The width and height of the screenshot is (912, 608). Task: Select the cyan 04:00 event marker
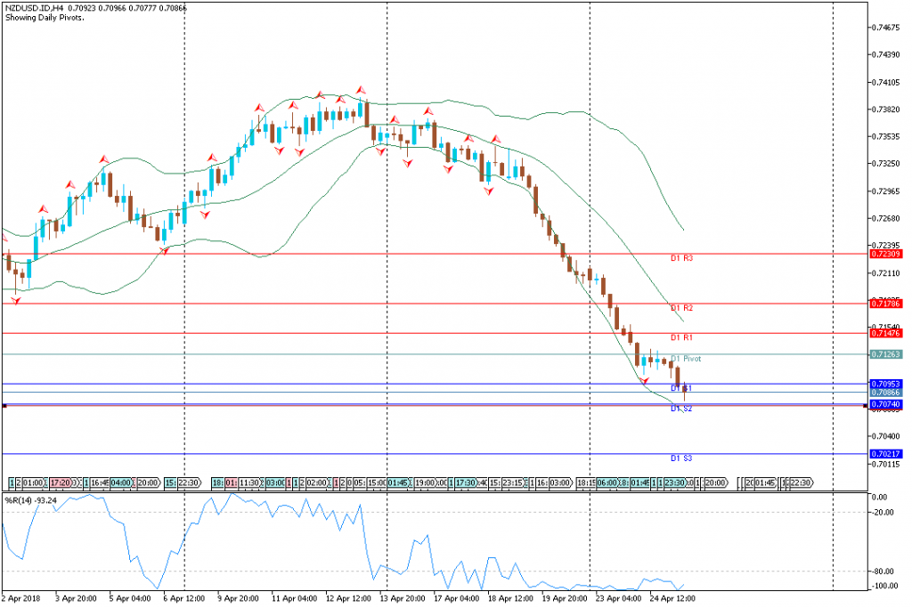pyautogui.click(x=120, y=482)
